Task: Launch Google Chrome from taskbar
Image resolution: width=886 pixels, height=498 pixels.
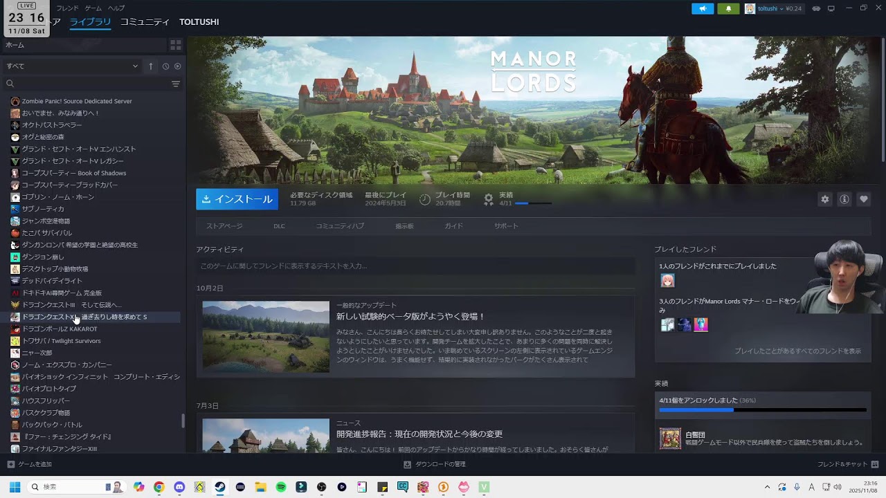Action: (159, 487)
